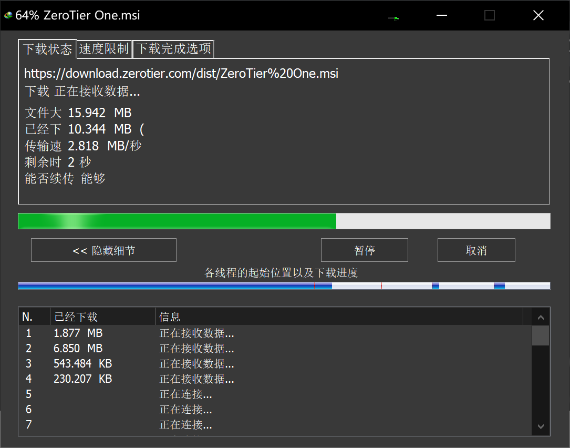Switch to the 下载状态 tab
The width and height of the screenshot is (570, 448).
click(x=47, y=49)
